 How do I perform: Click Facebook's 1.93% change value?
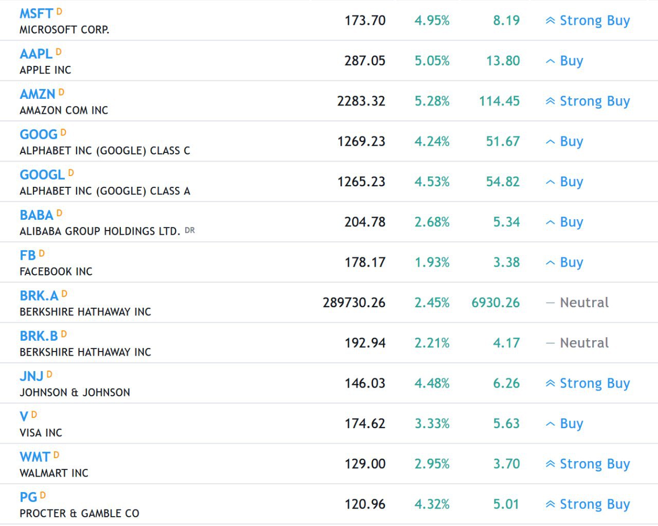pos(432,262)
